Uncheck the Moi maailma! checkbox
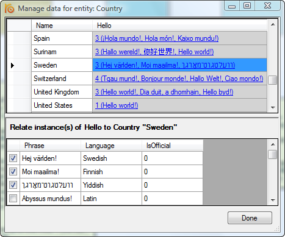Image resolution: width=285 pixels, height=237 pixels. (x=13, y=172)
